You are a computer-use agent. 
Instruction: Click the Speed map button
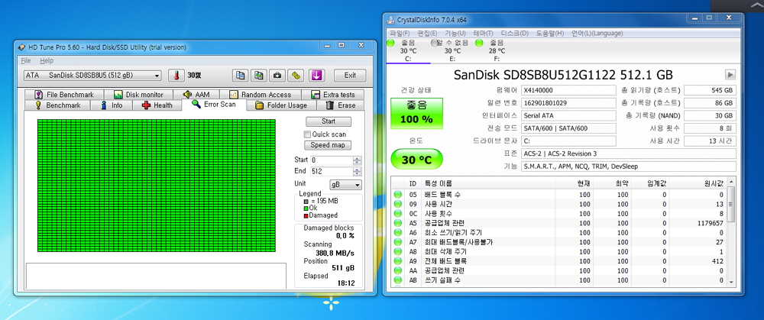[328, 145]
